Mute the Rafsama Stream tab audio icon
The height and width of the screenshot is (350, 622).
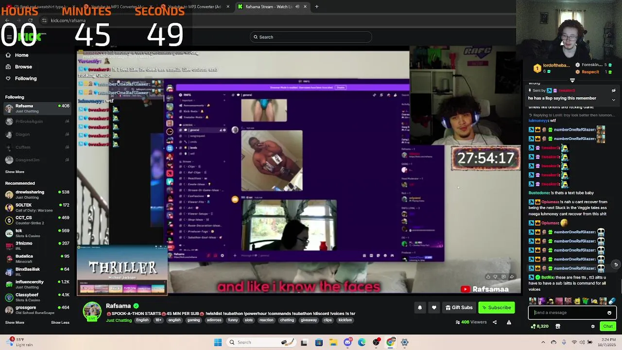(x=297, y=7)
